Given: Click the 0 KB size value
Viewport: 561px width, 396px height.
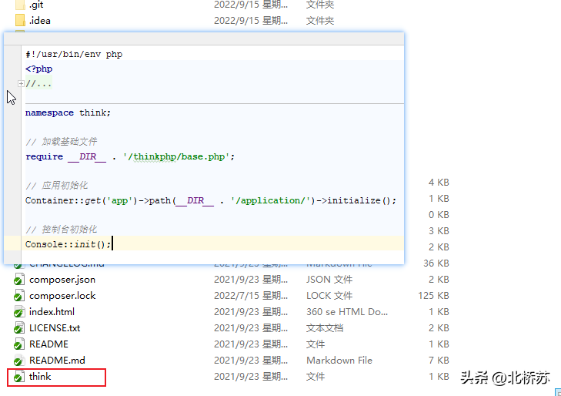Looking at the screenshot, I should (439, 214).
